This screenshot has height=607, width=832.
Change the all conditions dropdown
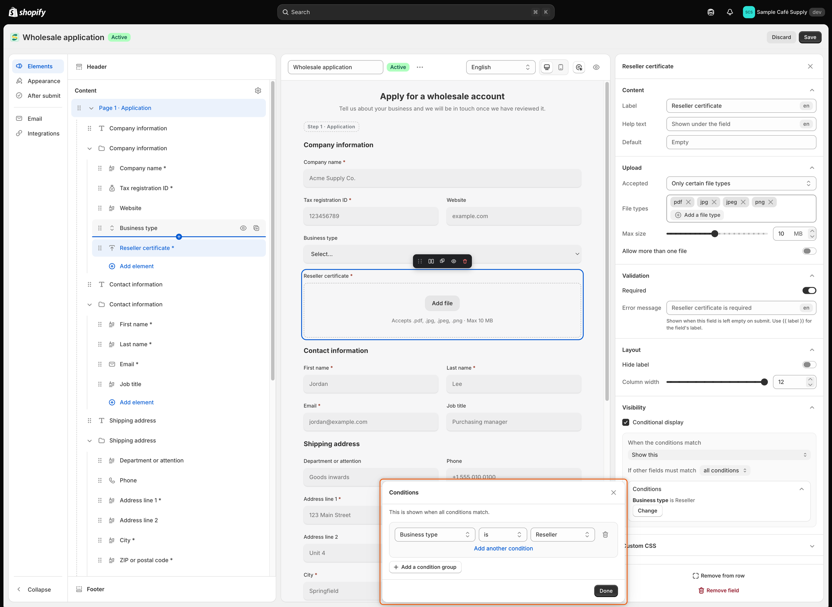tap(725, 471)
